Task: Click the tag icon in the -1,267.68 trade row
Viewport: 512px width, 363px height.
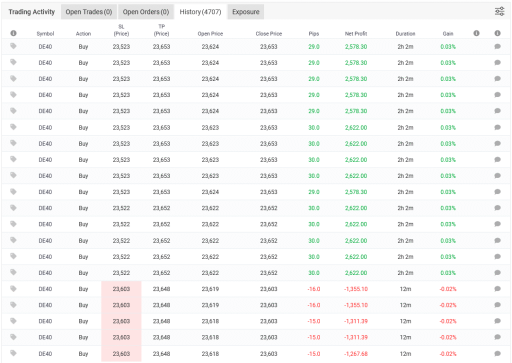Action: (x=13, y=353)
